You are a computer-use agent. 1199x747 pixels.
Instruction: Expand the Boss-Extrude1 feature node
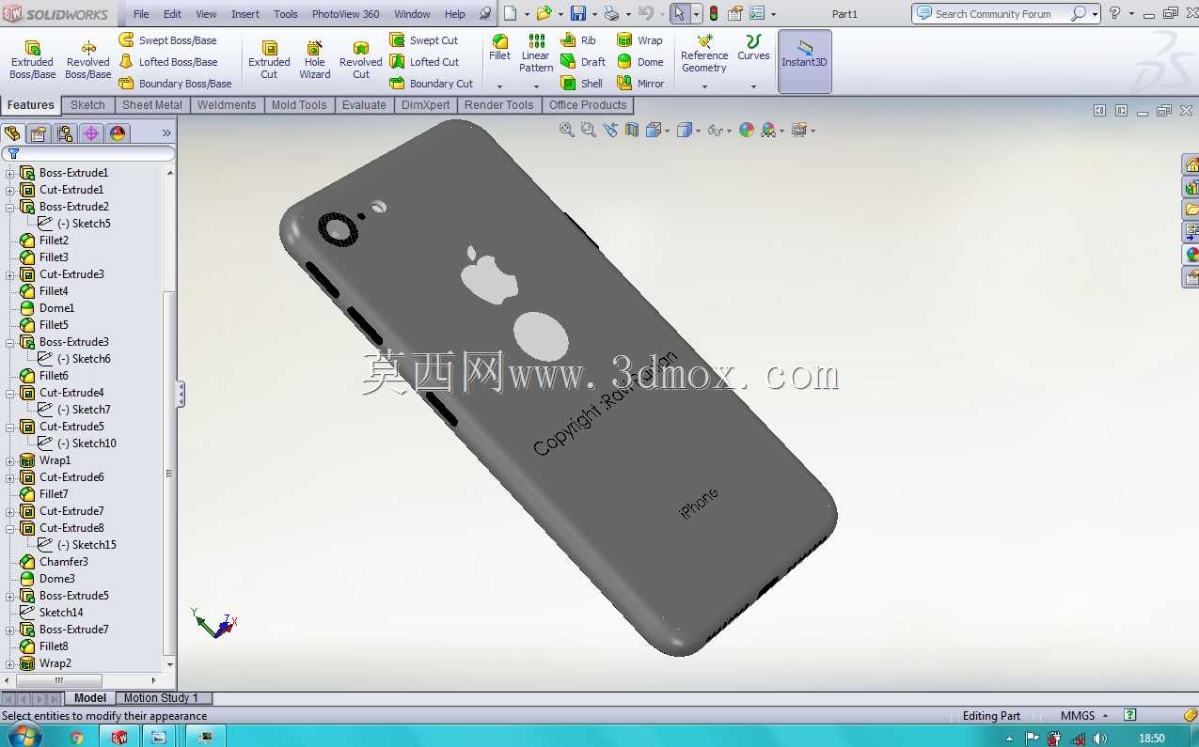10,173
